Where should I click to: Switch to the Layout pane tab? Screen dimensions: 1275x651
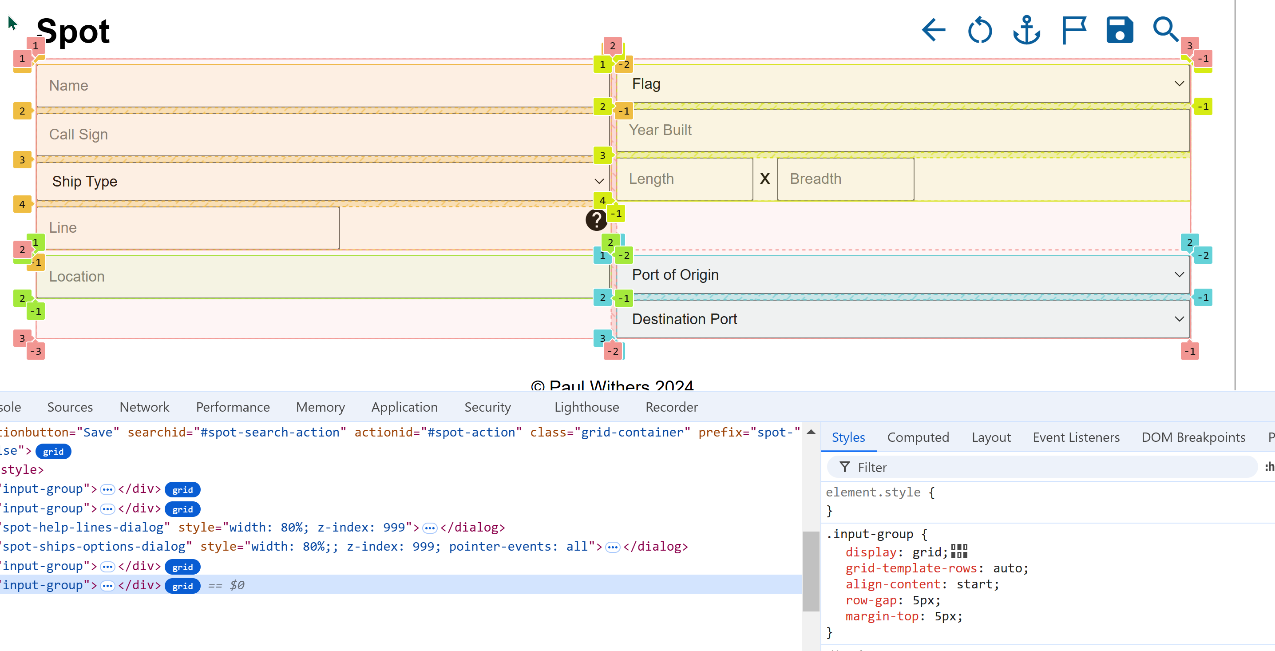991,437
